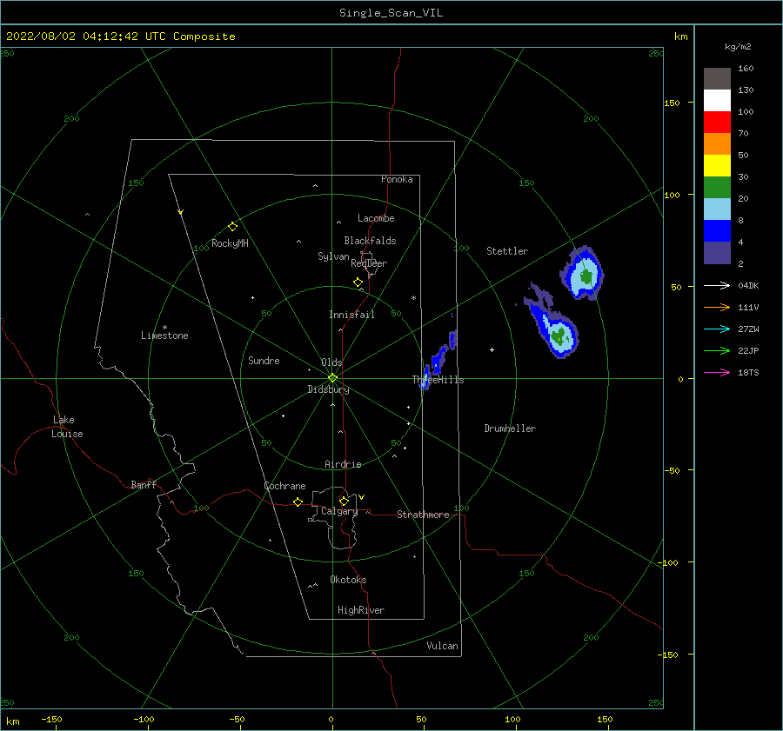Select the yellow diamond marker above Calgary label

tap(344, 501)
